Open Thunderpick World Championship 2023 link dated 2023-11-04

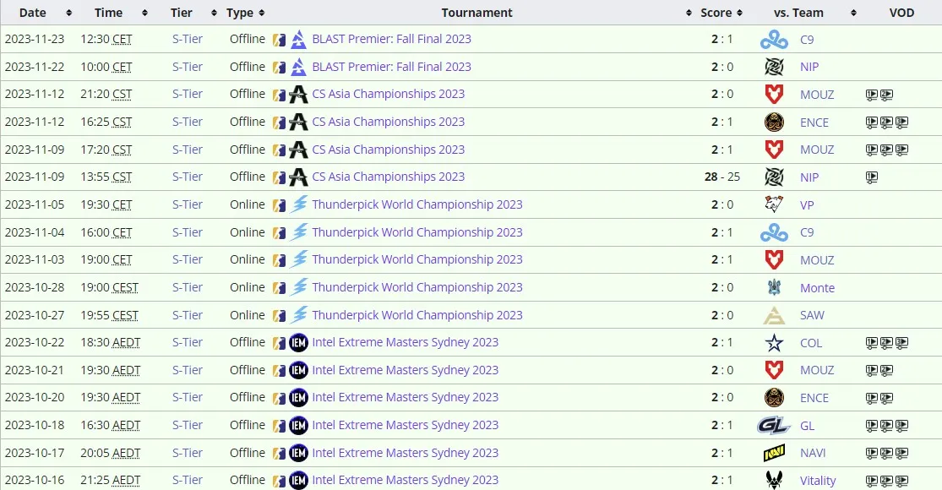[417, 231]
